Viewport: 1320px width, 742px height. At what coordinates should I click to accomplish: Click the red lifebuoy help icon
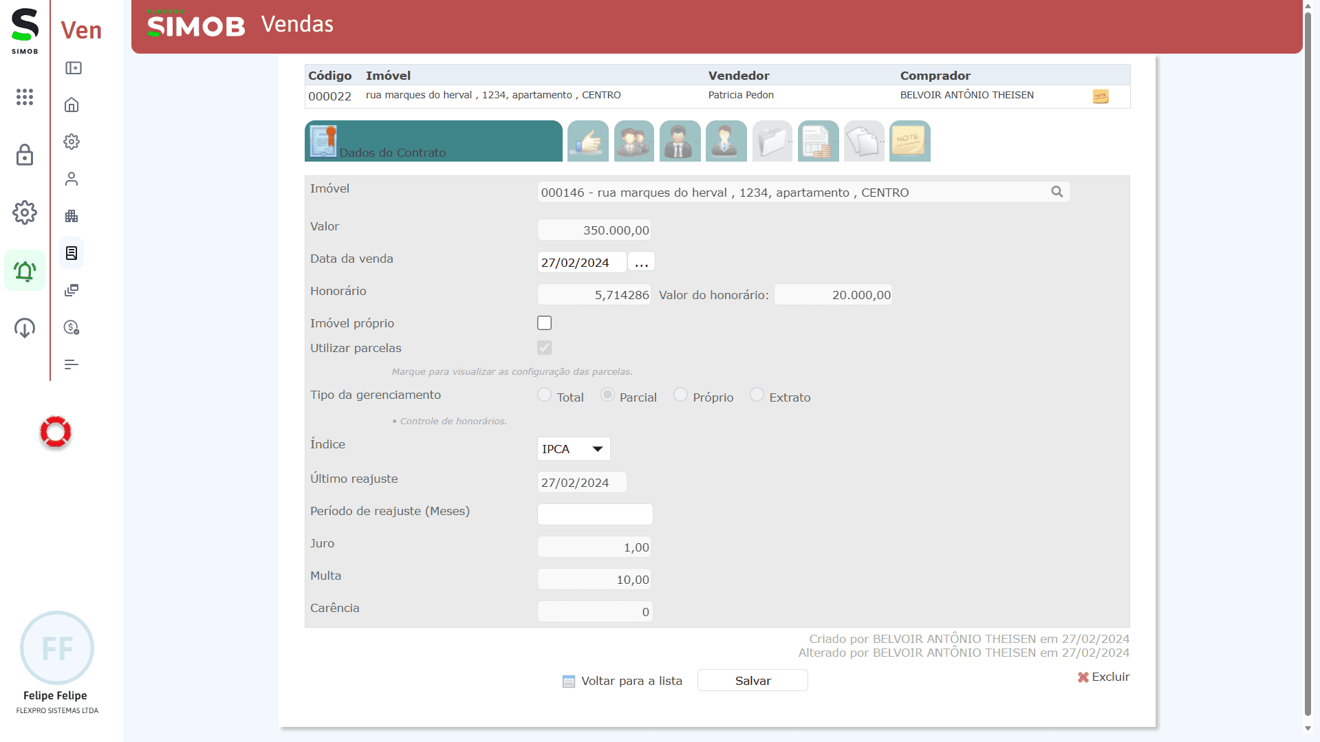coord(56,432)
